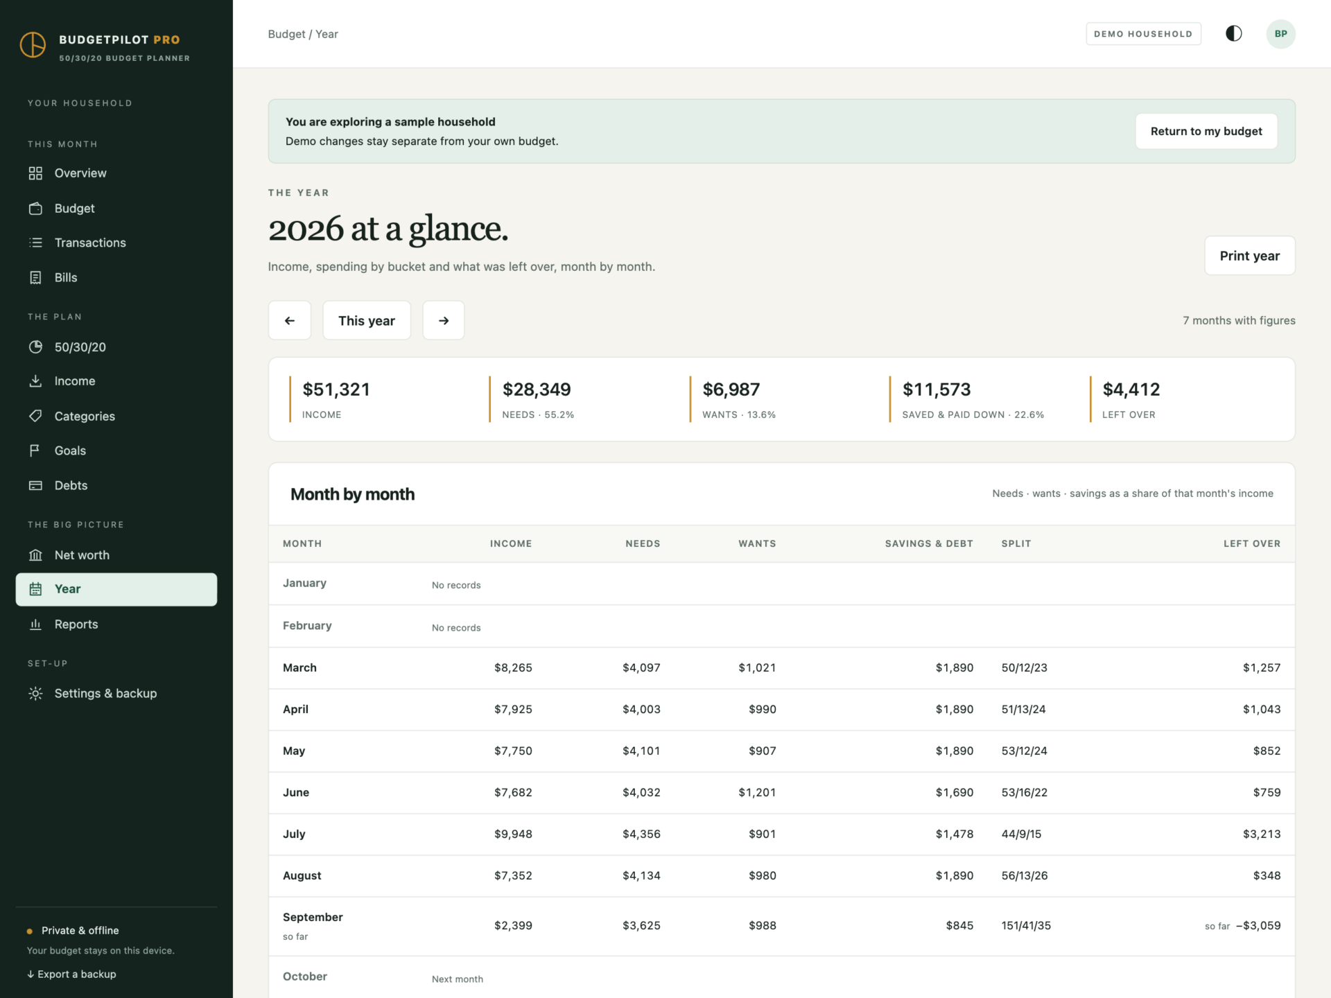Viewport: 1331px width, 998px height.
Task: Open Transactions page from sidebar label
Action: [90, 243]
